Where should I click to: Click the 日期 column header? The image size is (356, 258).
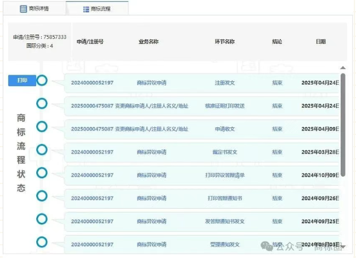point(320,42)
